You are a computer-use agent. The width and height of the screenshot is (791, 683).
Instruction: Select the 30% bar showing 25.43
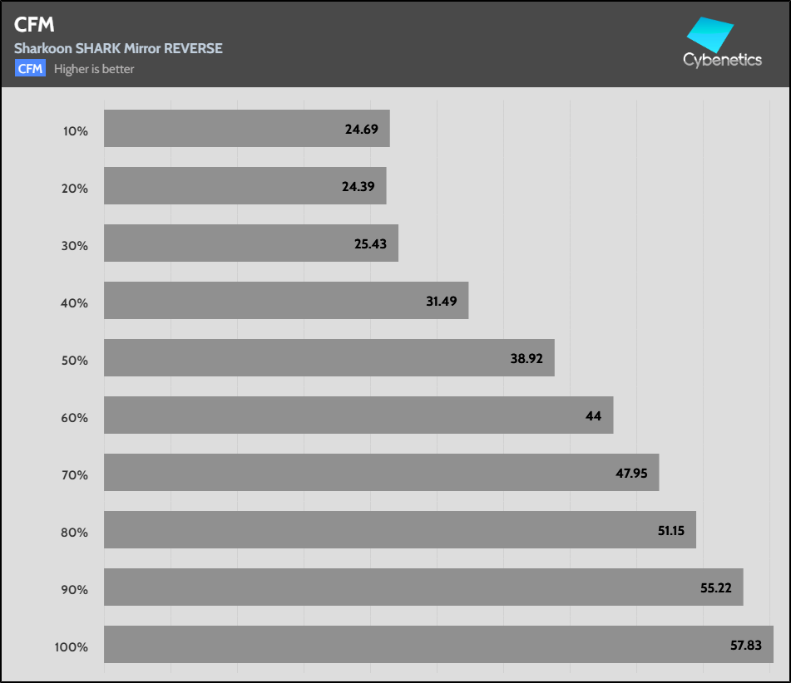[250, 243]
